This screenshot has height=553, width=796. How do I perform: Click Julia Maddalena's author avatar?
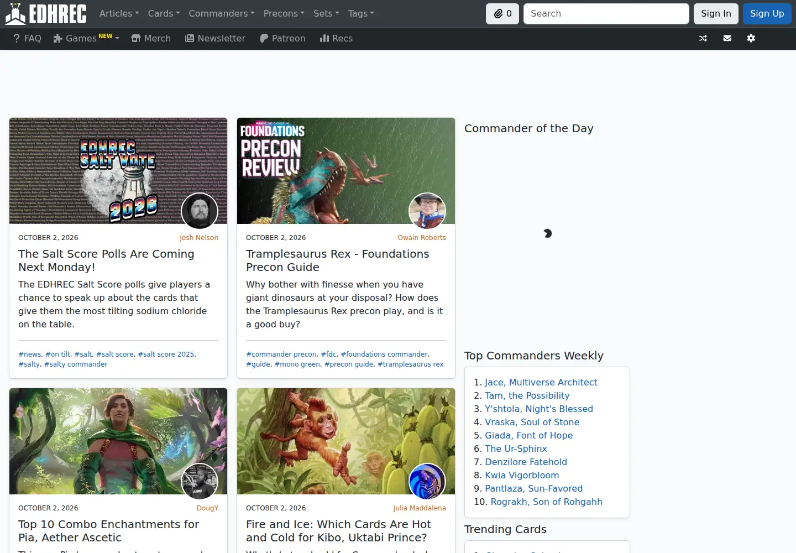427,481
